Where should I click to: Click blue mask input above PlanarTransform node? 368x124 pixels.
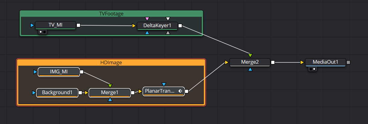pos(164,84)
